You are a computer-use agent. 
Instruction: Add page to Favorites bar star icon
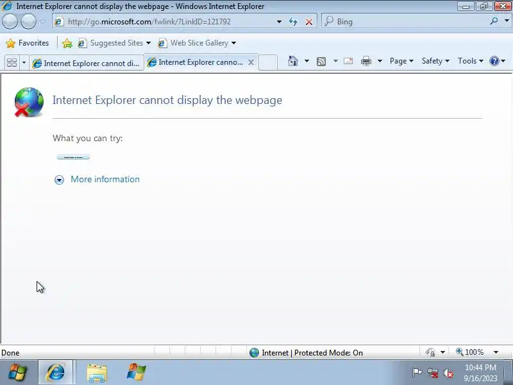click(67, 43)
